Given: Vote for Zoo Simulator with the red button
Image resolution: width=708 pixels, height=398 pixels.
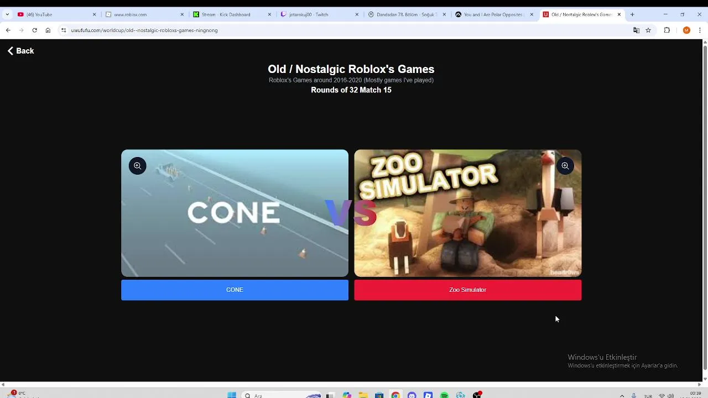Looking at the screenshot, I should click(467, 290).
